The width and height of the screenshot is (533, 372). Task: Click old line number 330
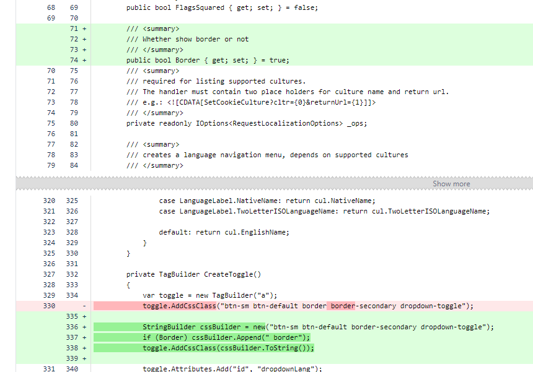(49, 306)
